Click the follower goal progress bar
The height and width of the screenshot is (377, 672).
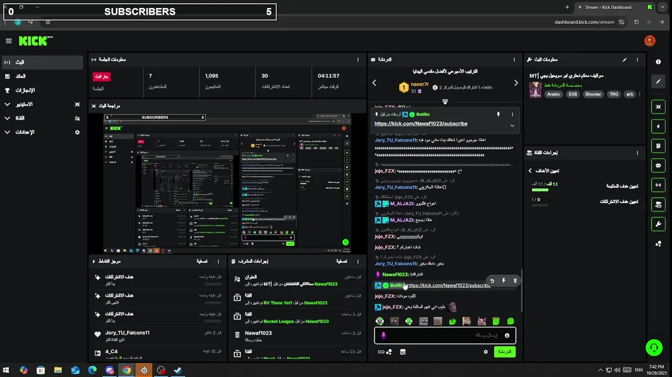(x=539, y=190)
